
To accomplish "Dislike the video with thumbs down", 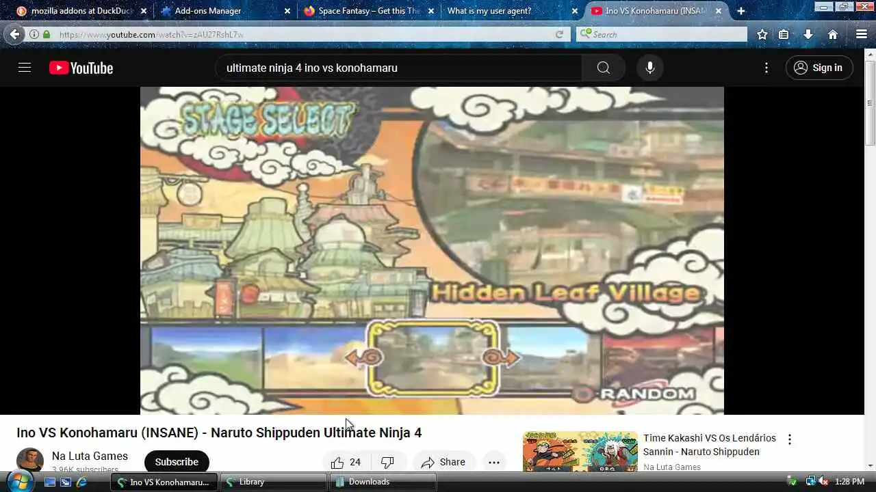I will coord(387,462).
